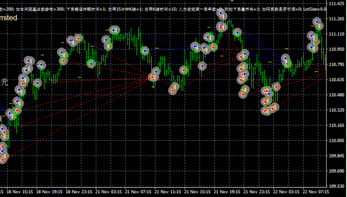Click the lone blue marker just below the 111.110 gridline
The width and height of the screenshot is (347, 197).
tap(237, 32)
